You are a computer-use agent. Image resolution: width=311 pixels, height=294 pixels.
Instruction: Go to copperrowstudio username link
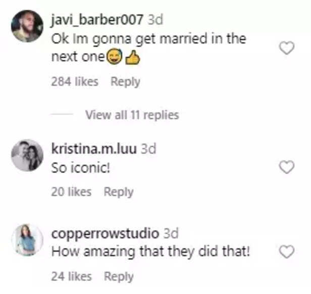(x=105, y=234)
